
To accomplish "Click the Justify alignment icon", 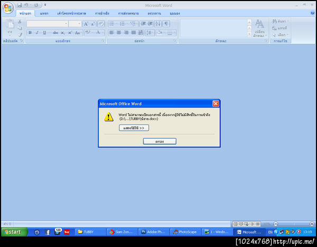I will tap(134, 33).
